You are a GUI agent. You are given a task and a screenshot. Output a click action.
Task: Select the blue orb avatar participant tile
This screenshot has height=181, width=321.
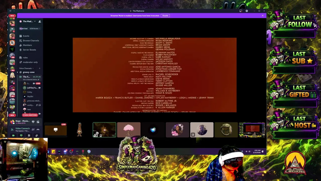(153, 130)
